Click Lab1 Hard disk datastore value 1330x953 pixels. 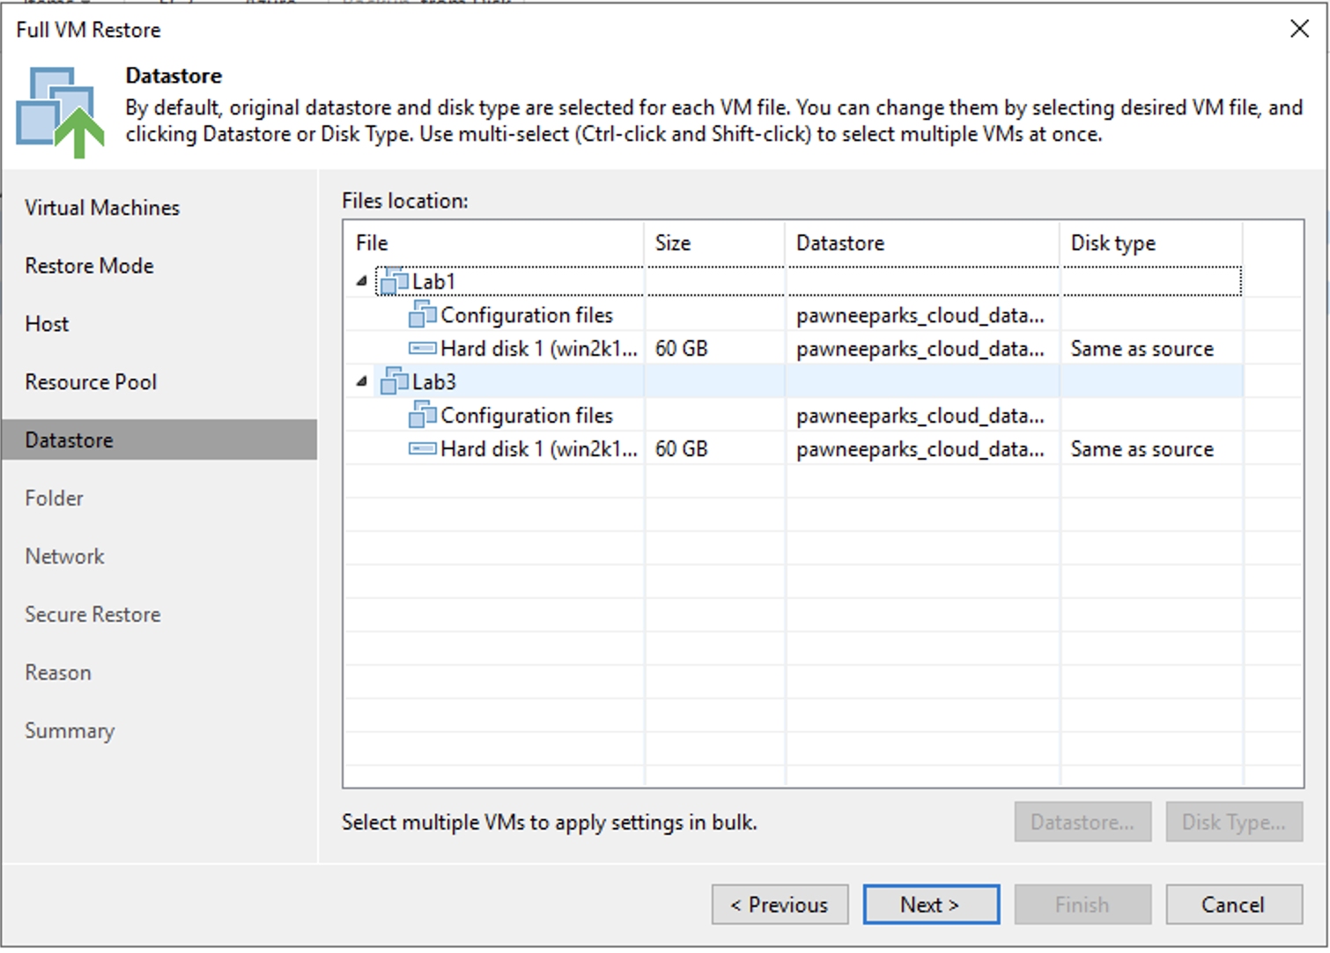pyautogui.click(x=920, y=349)
